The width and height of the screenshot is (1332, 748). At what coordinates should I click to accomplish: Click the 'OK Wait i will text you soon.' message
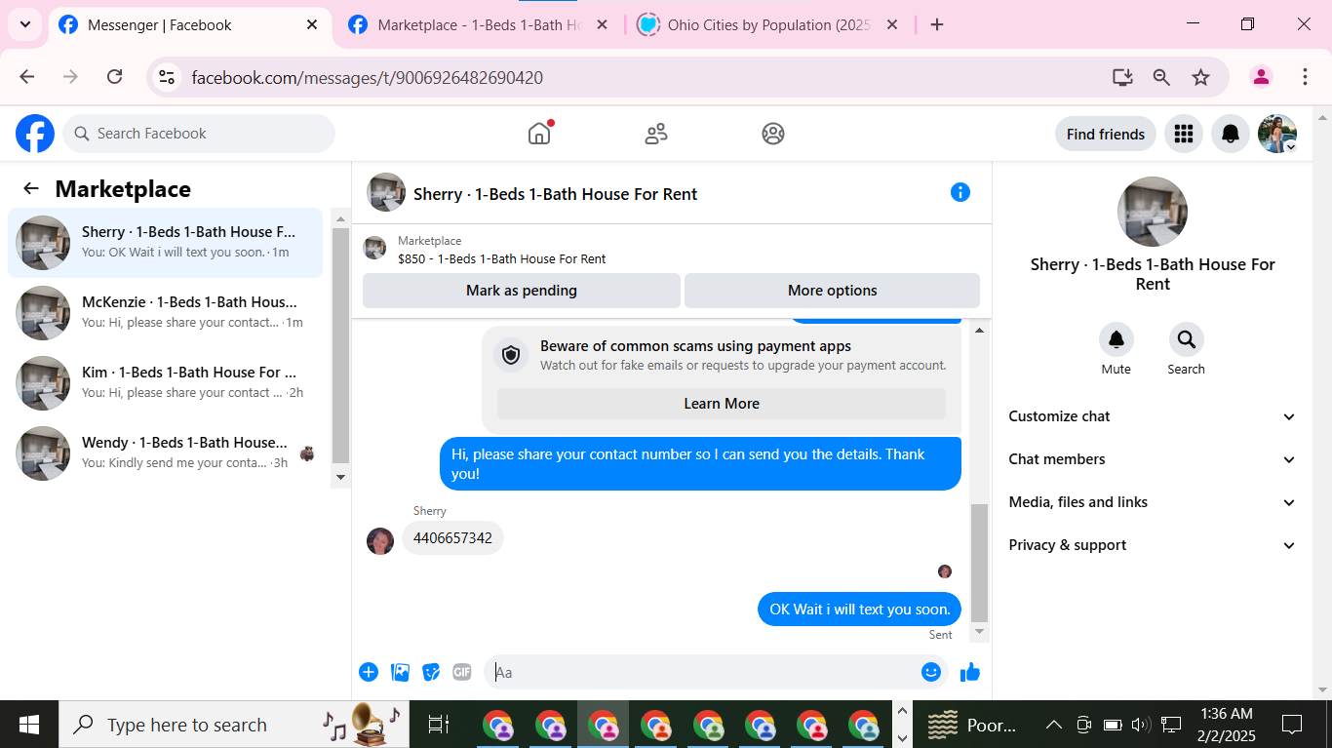[x=859, y=610]
